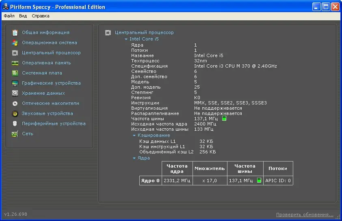Collapse the Ядра section
Viewport: 342px width, 221px height.
click(134, 158)
